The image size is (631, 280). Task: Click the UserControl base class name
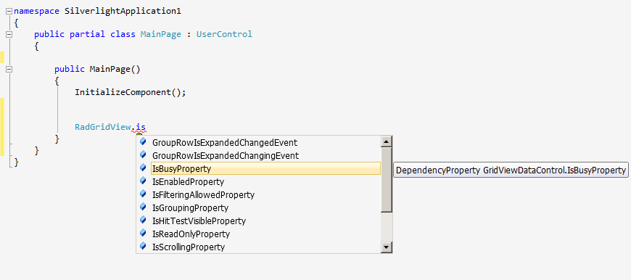point(224,34)
